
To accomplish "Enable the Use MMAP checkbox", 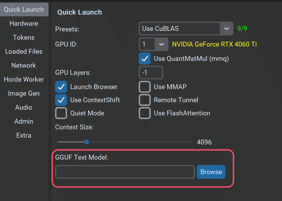I will pos(145,87).
